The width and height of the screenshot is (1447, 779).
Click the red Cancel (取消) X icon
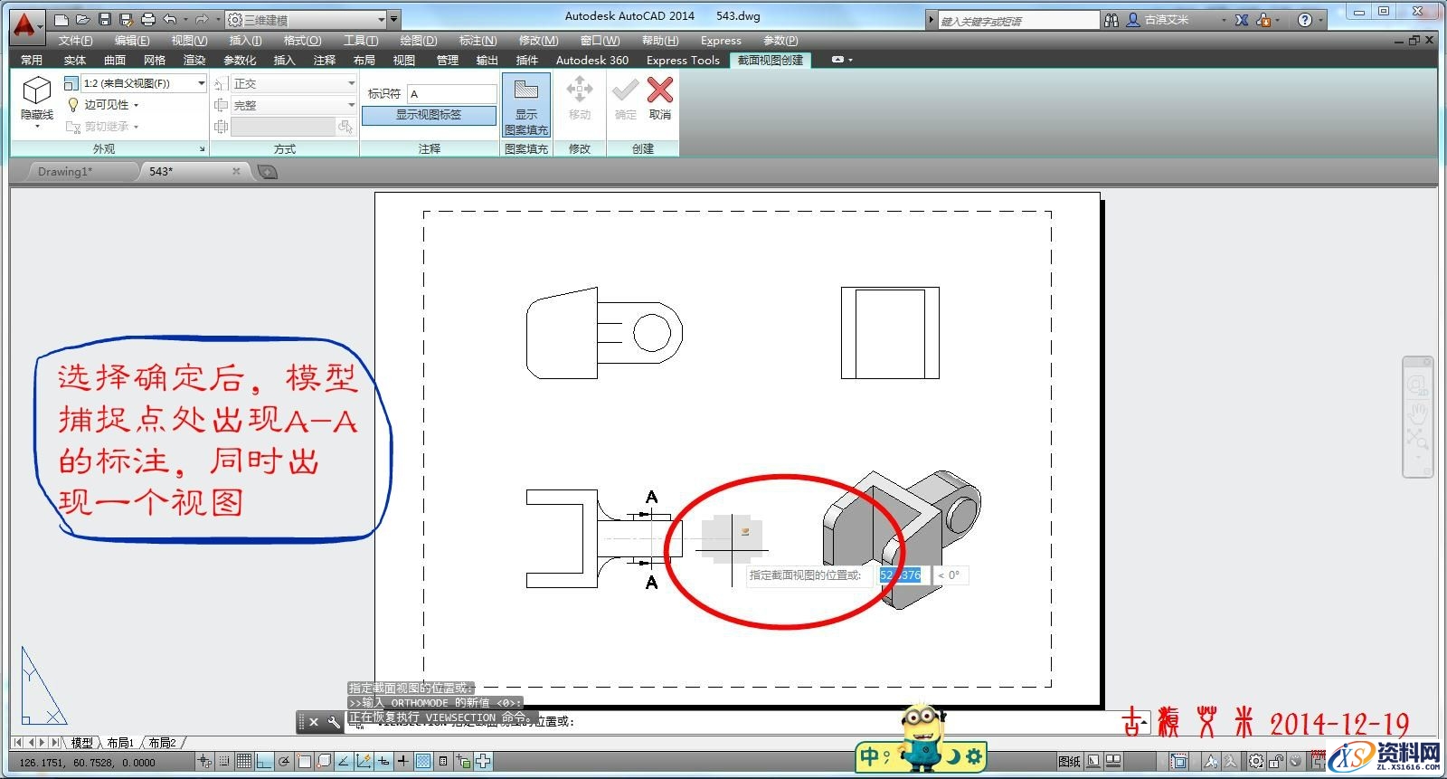pyautogui.click(x=660, y=91)
